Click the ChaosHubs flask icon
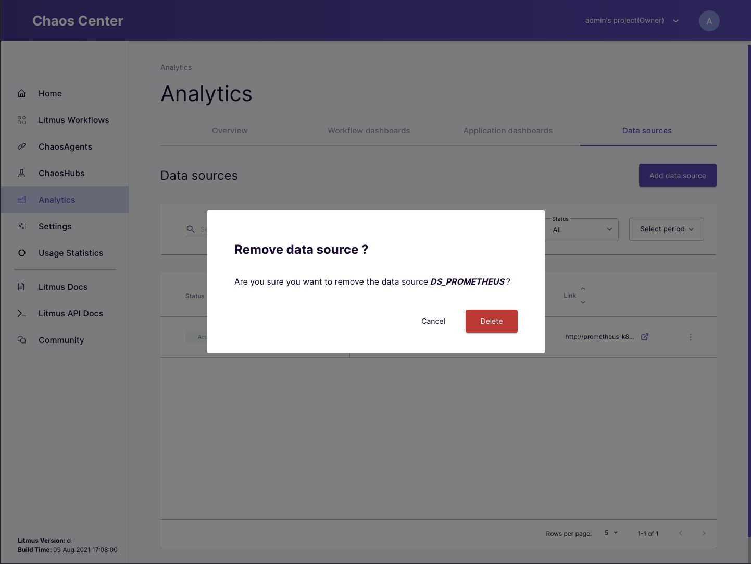 coord(21,173)
